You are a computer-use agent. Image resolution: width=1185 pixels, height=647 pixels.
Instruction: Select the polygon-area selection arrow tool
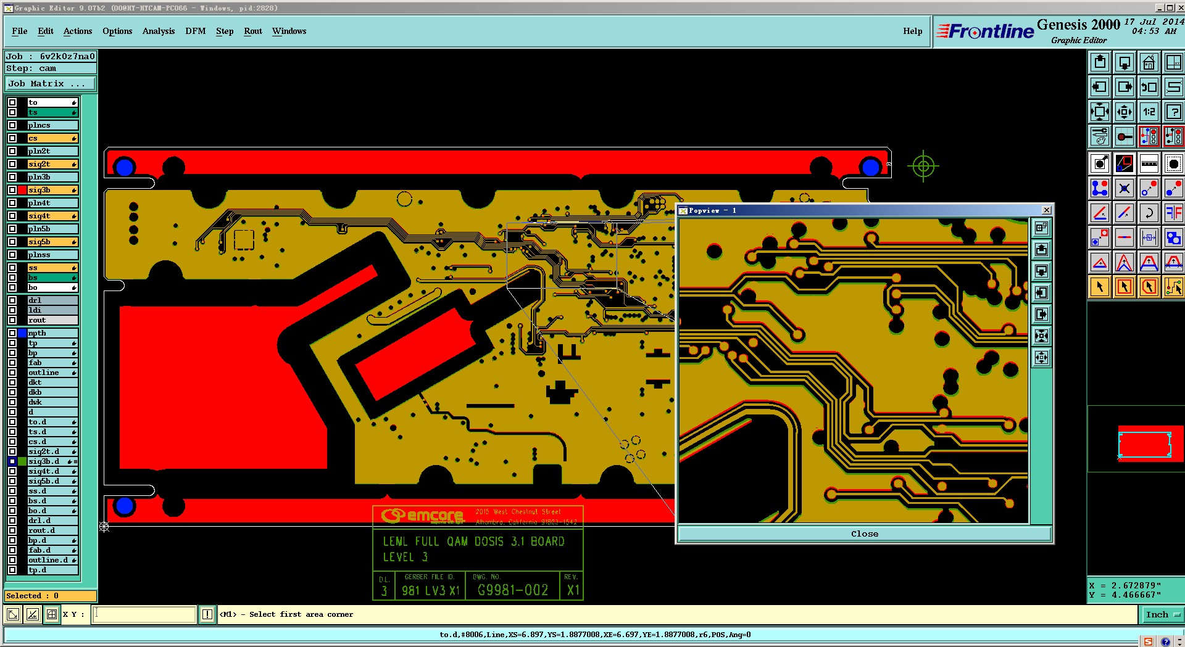tap(1149, 287)
